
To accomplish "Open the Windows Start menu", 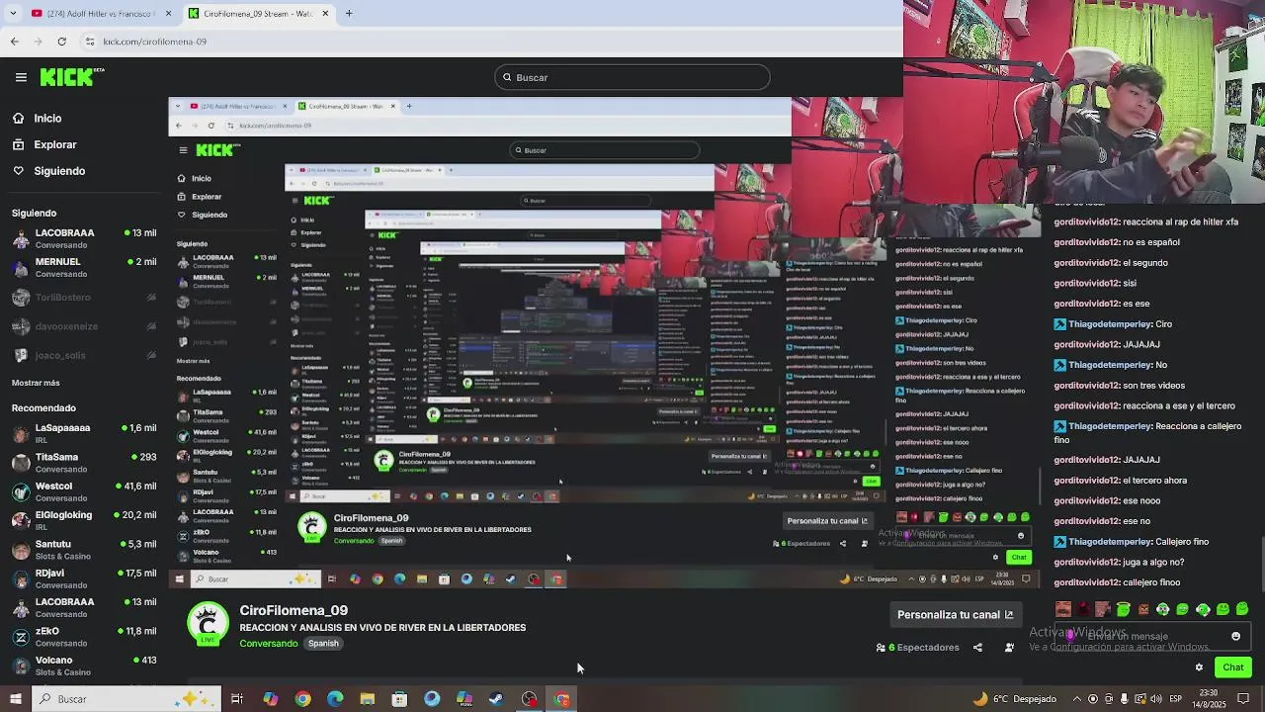I will click(x=15, y=699).
